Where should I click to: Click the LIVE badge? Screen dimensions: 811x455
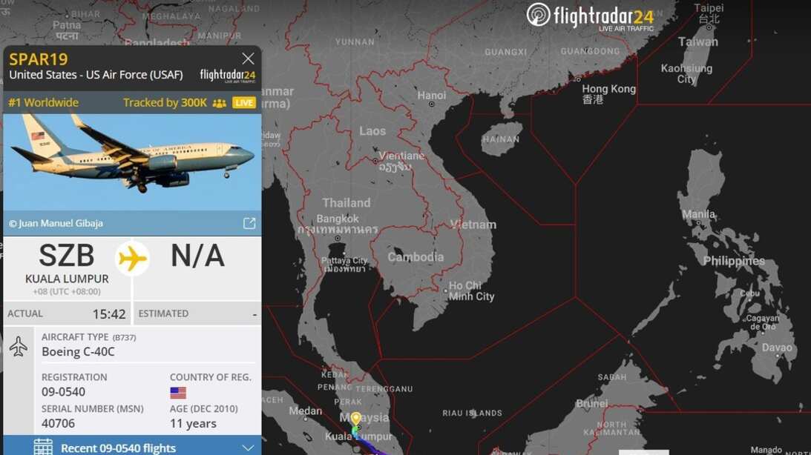[x=244, y=103]
